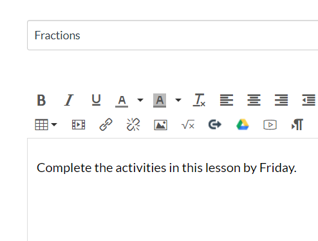
Task: Open the math equation editor icon
Action: [x=188, y=124]
